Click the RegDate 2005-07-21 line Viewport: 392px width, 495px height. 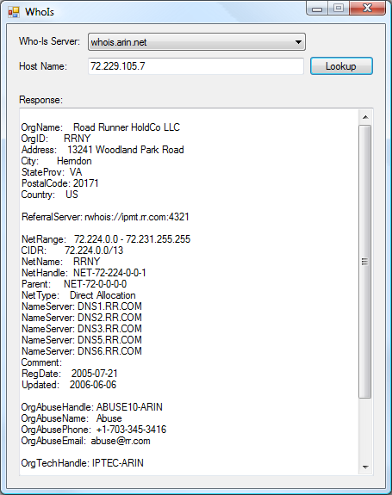point(70,374)
